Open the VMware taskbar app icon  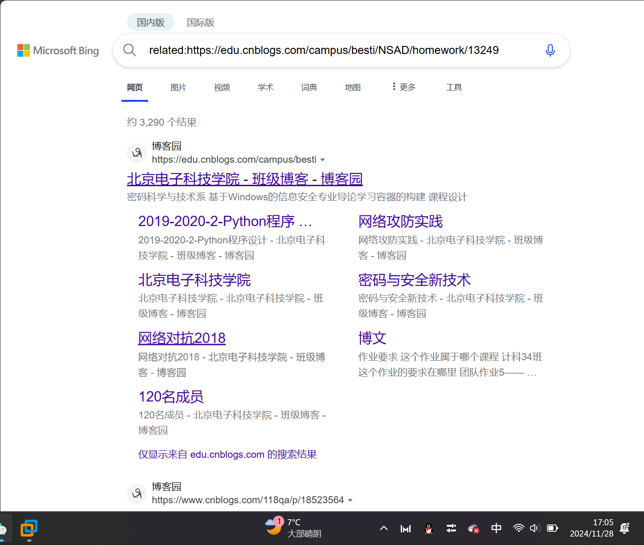coord(29,529)
